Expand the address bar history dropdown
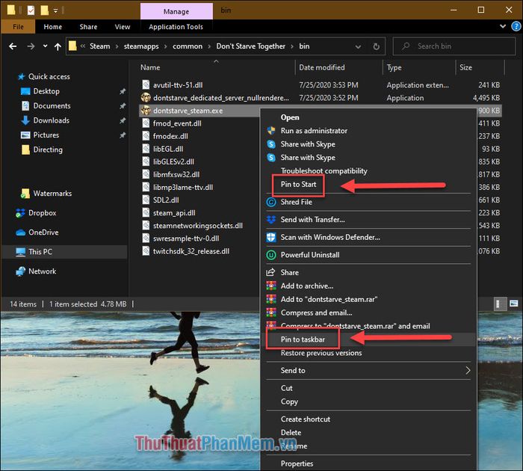The width and height of the screenshot is (523, 471). (358, 47)
